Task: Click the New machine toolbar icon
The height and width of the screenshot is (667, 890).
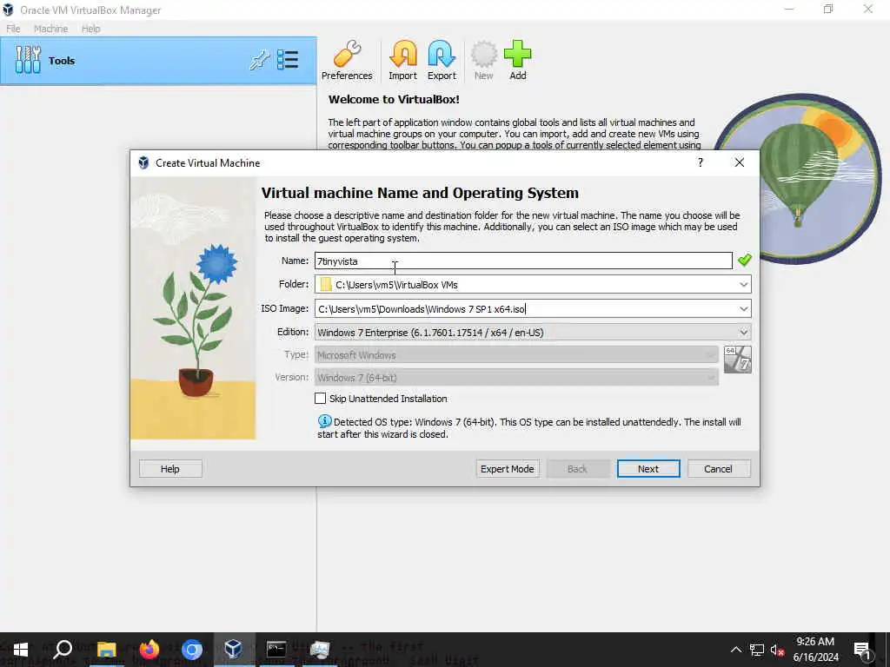Action: (483, 60)
